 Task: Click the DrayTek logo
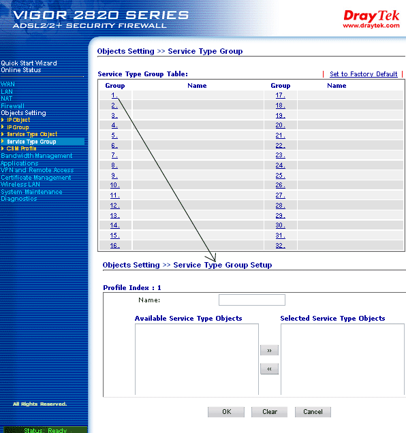point(371,19)
